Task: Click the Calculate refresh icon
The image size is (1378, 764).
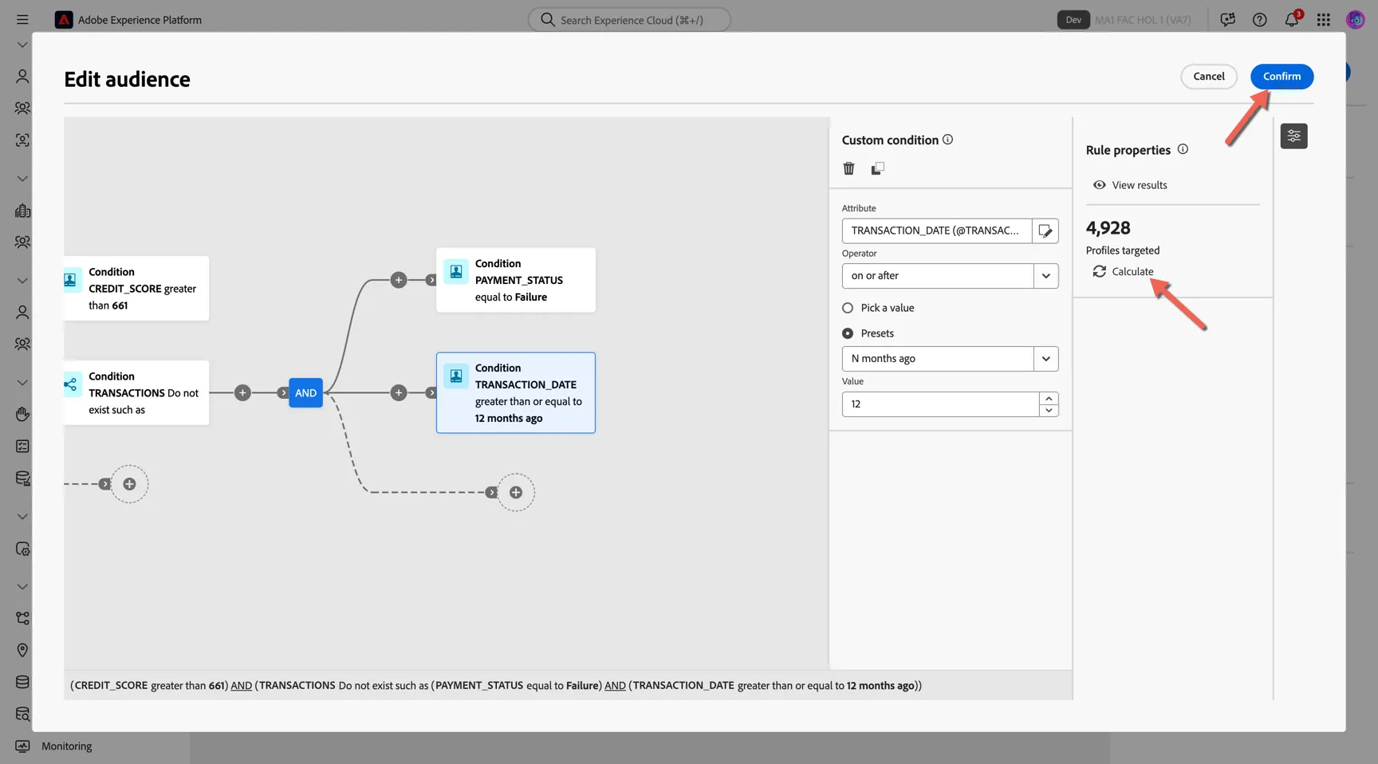Action: (x=1099, y=271)
